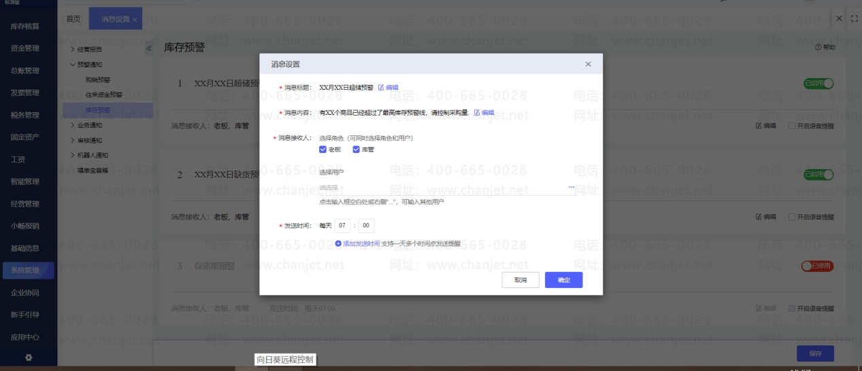Close the 消息设置 tab using its X

[x=135, y=19]
